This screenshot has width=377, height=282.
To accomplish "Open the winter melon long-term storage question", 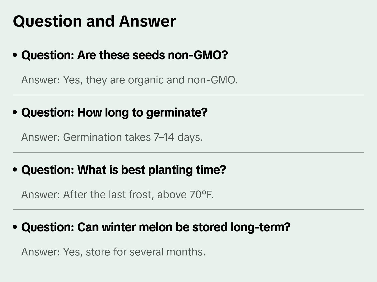I will [x=156, y=227].
